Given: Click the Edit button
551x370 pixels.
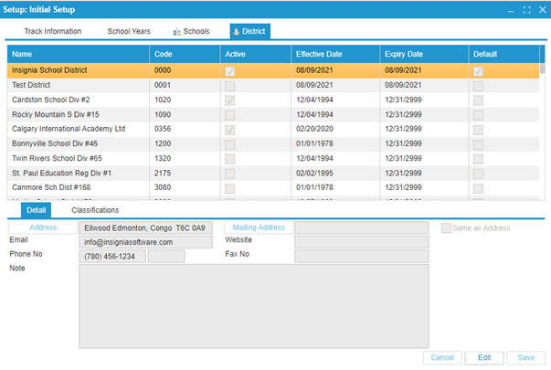Looking at the screenshot, I should coord(484,358).
